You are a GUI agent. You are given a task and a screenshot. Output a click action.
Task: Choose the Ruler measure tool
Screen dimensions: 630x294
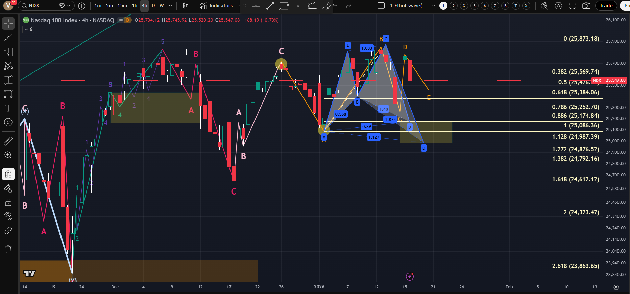pyautogui.click(x=8, y=141)
